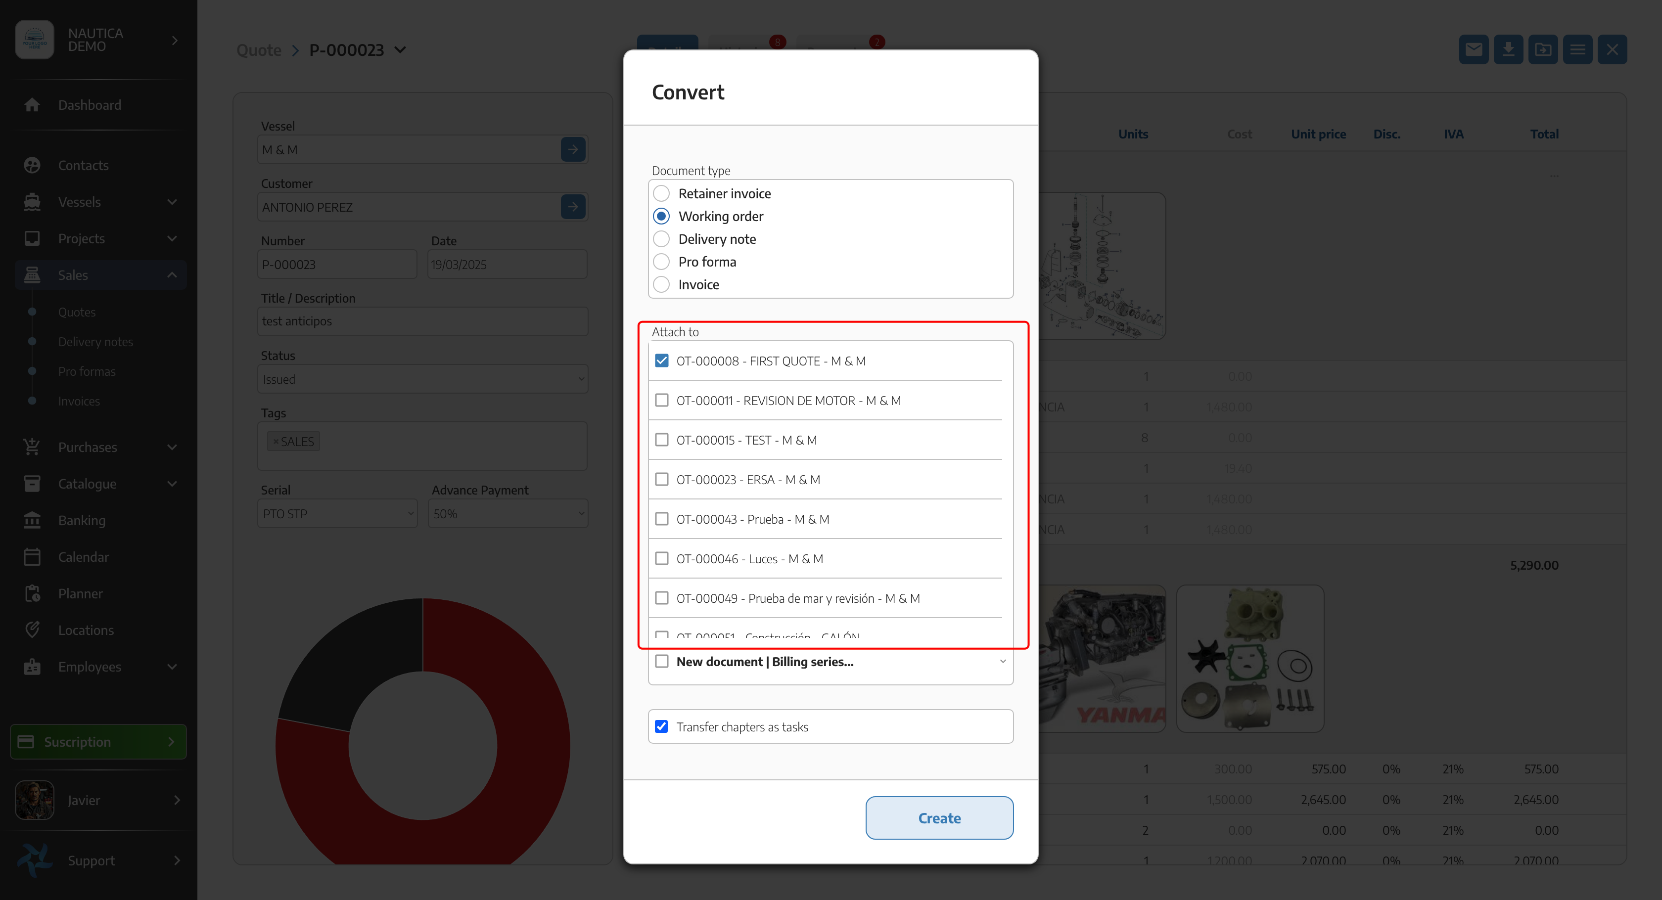The height and width of the screenshot is (900, 1662).
Task: Remove the SALES tag
Action: click(x=276, y=441)
